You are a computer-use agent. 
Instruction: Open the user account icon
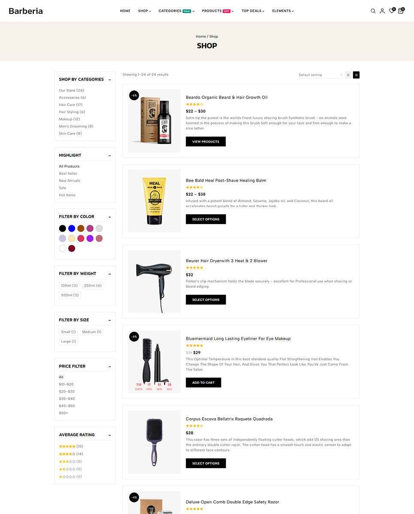(x=382, y=11)
